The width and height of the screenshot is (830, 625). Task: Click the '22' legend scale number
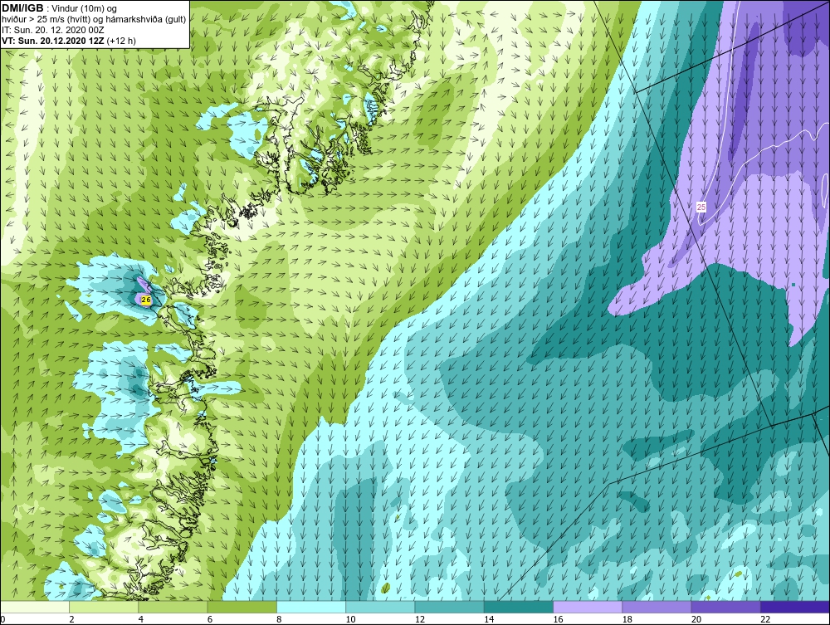tap(765, 619)
